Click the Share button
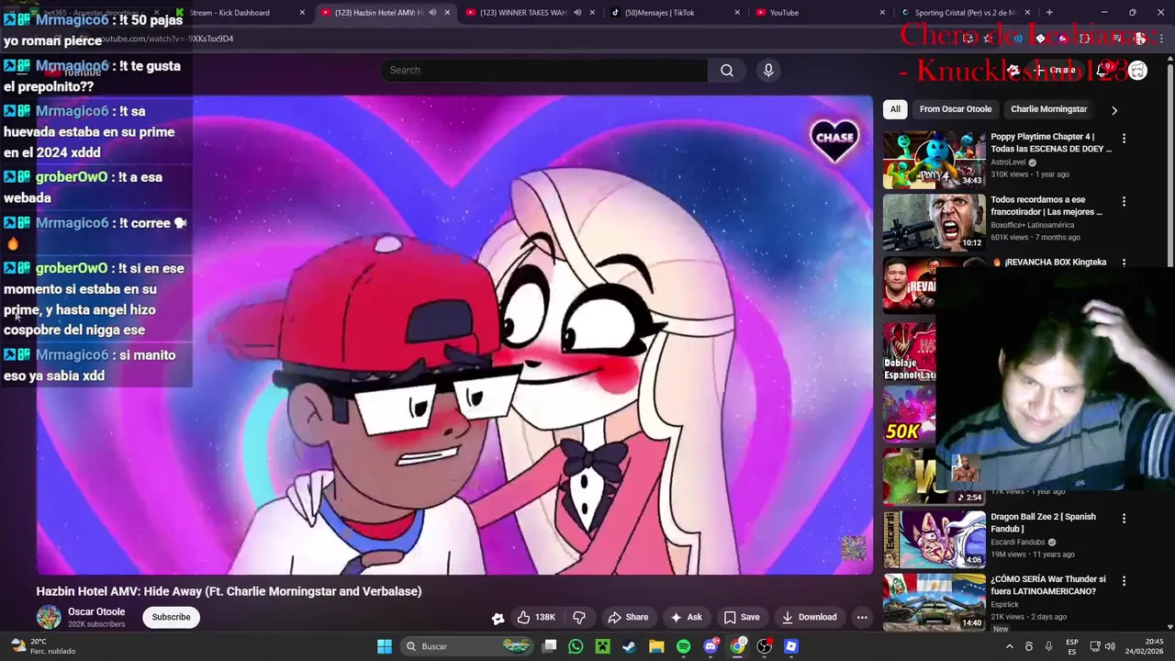1175x661 pixels. pos(628,617)
